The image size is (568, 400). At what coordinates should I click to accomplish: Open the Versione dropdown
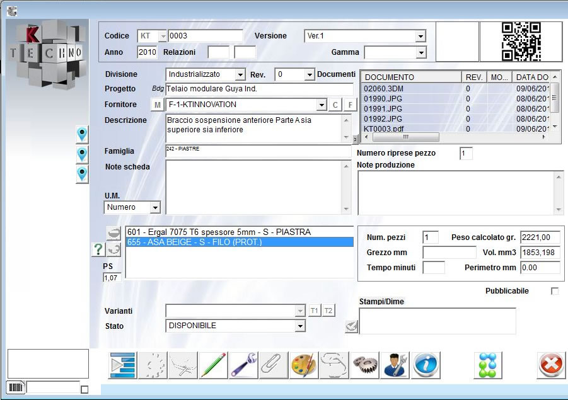pos(420,36)
